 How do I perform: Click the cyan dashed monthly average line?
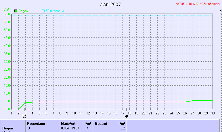coord(115,16)
